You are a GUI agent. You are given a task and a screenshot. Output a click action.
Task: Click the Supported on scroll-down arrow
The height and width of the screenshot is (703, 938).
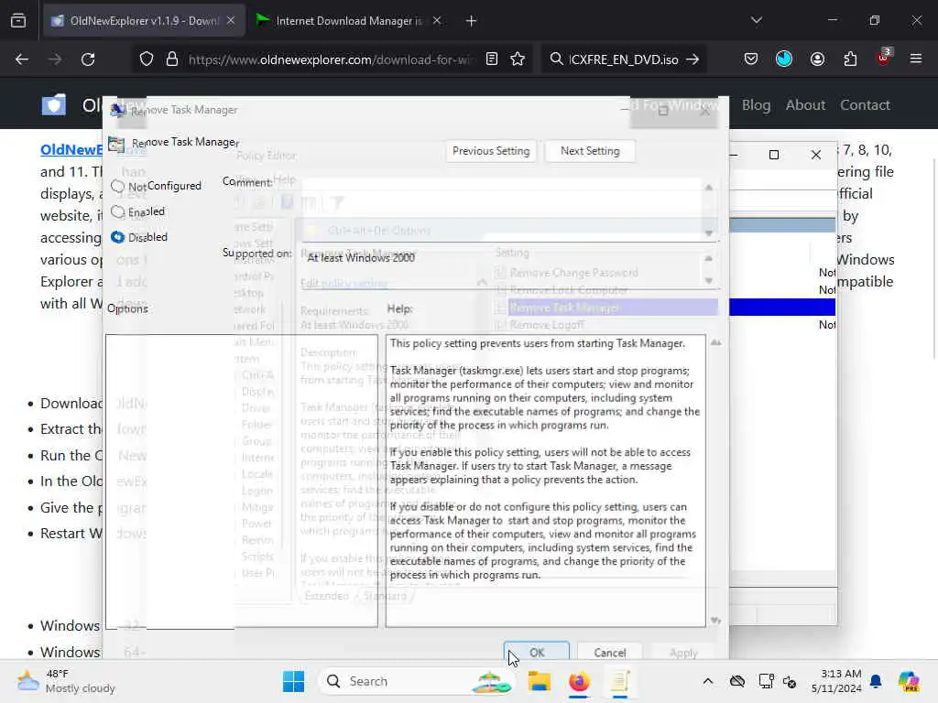point(709,281)
